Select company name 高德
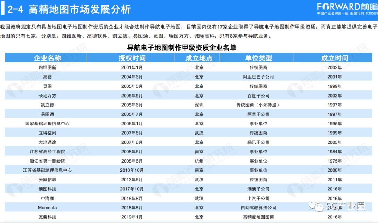The image size is (378, 223). (x=47, y=77)
